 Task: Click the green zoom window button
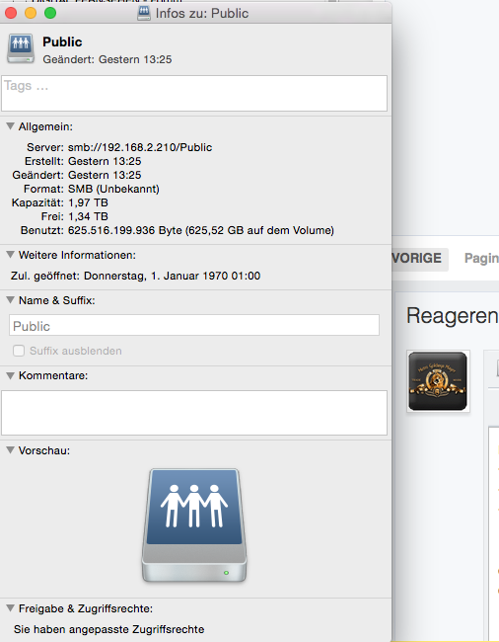pyautogui.click(x=50, y=13)
